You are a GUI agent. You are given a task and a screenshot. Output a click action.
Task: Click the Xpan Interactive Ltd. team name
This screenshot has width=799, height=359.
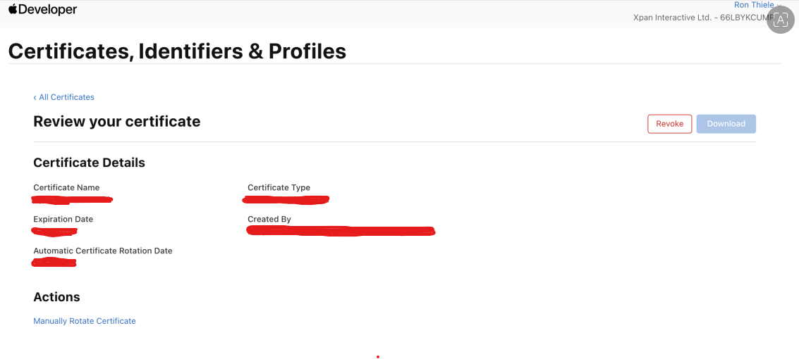click(672, 18)
